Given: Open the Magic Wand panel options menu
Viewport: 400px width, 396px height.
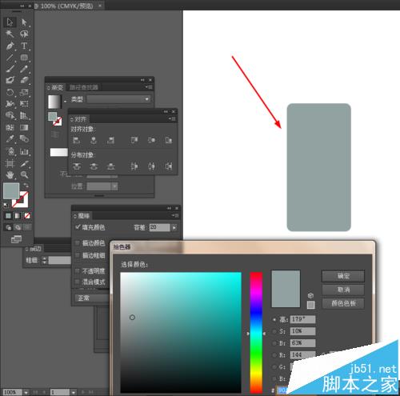Looking at the screenshot, I should [x=176, y=215].
